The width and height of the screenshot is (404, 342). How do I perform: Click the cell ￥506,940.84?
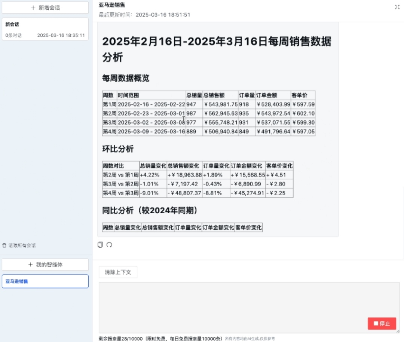pyautogui.click(x=221, y=131)
